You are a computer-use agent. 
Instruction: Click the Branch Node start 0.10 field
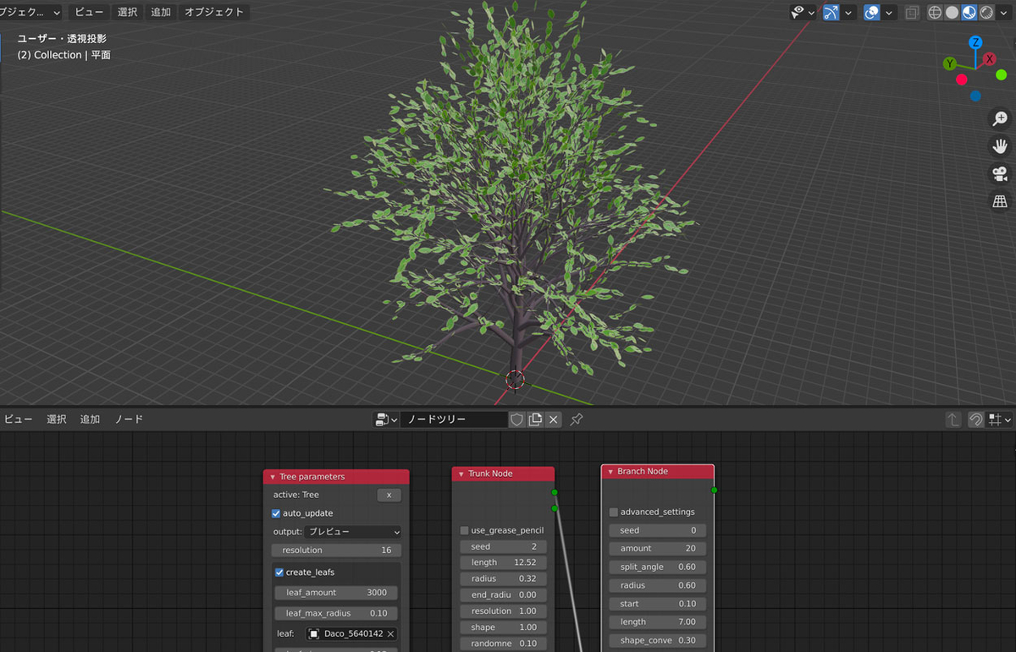tap(658, 604)
